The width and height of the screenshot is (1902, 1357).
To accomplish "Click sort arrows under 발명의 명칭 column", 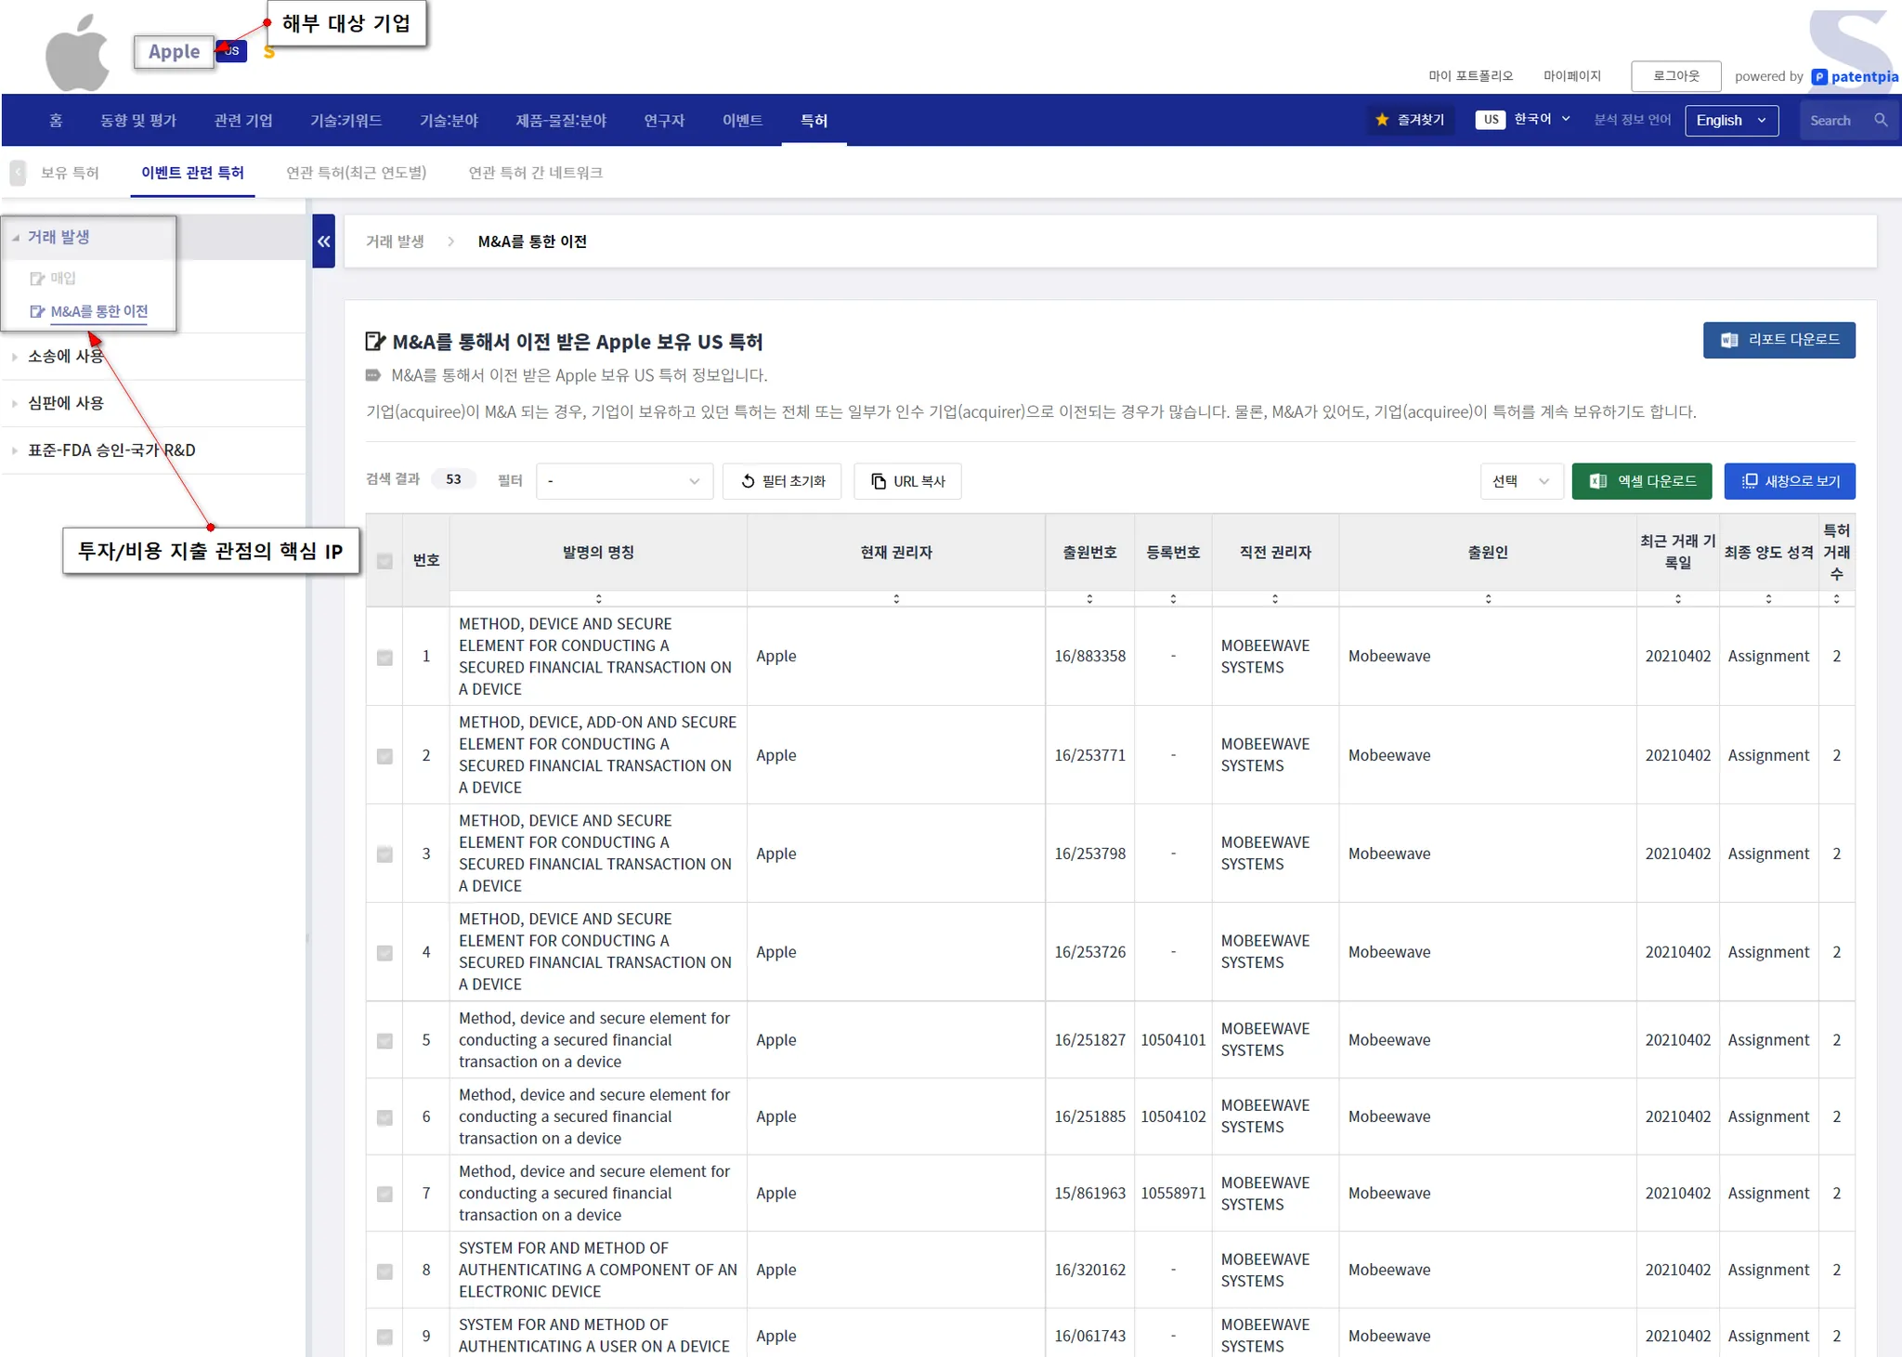I will pyautogui.click(x=598, y=599).
